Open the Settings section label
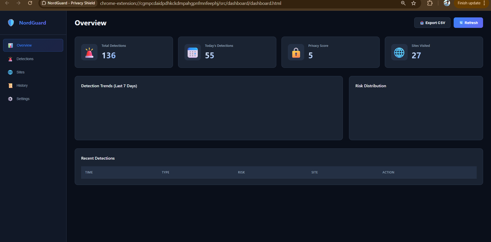Screen dimensions: 491x242 click(23, 99)
